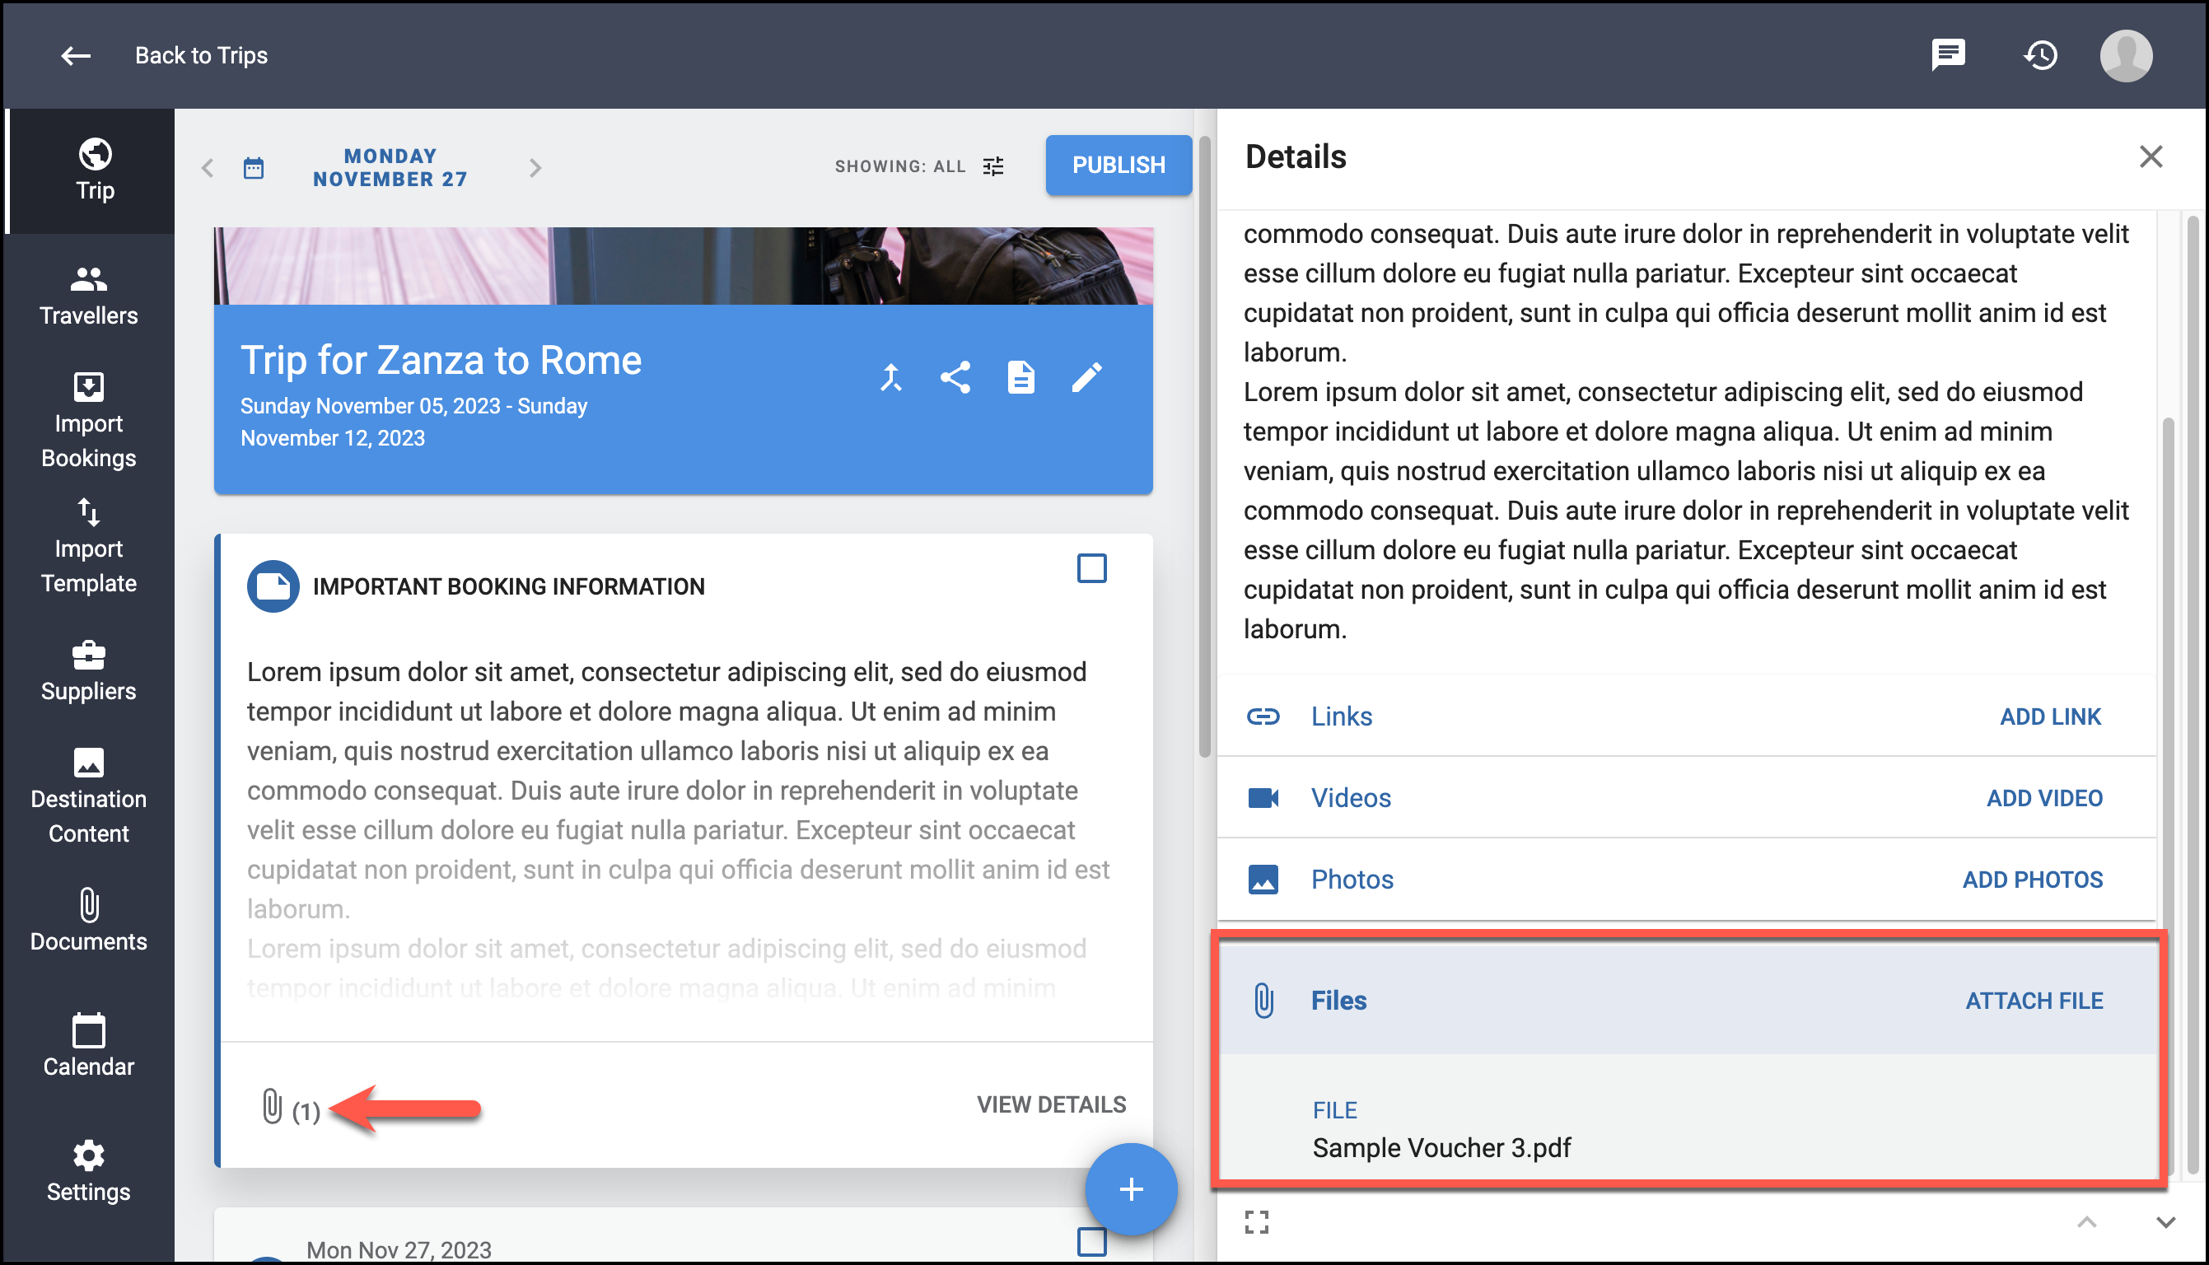Go Back to Trips

pos(201,56)
